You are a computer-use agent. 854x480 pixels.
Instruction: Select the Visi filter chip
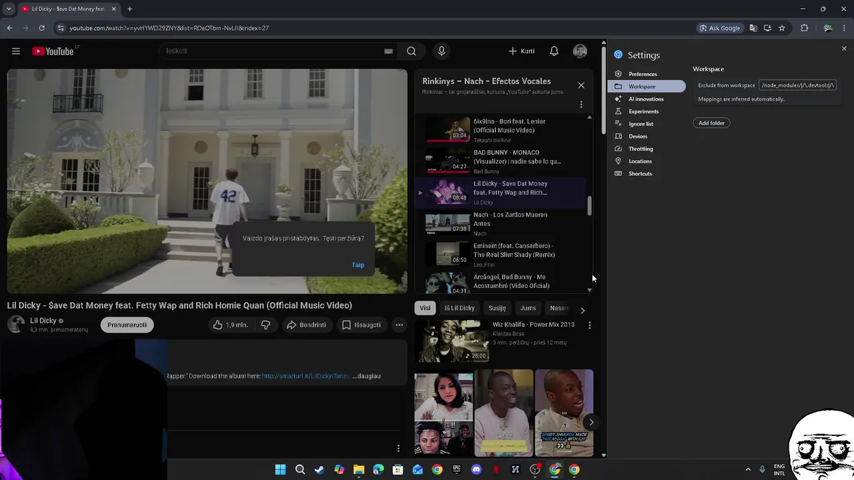click(425, 308)
